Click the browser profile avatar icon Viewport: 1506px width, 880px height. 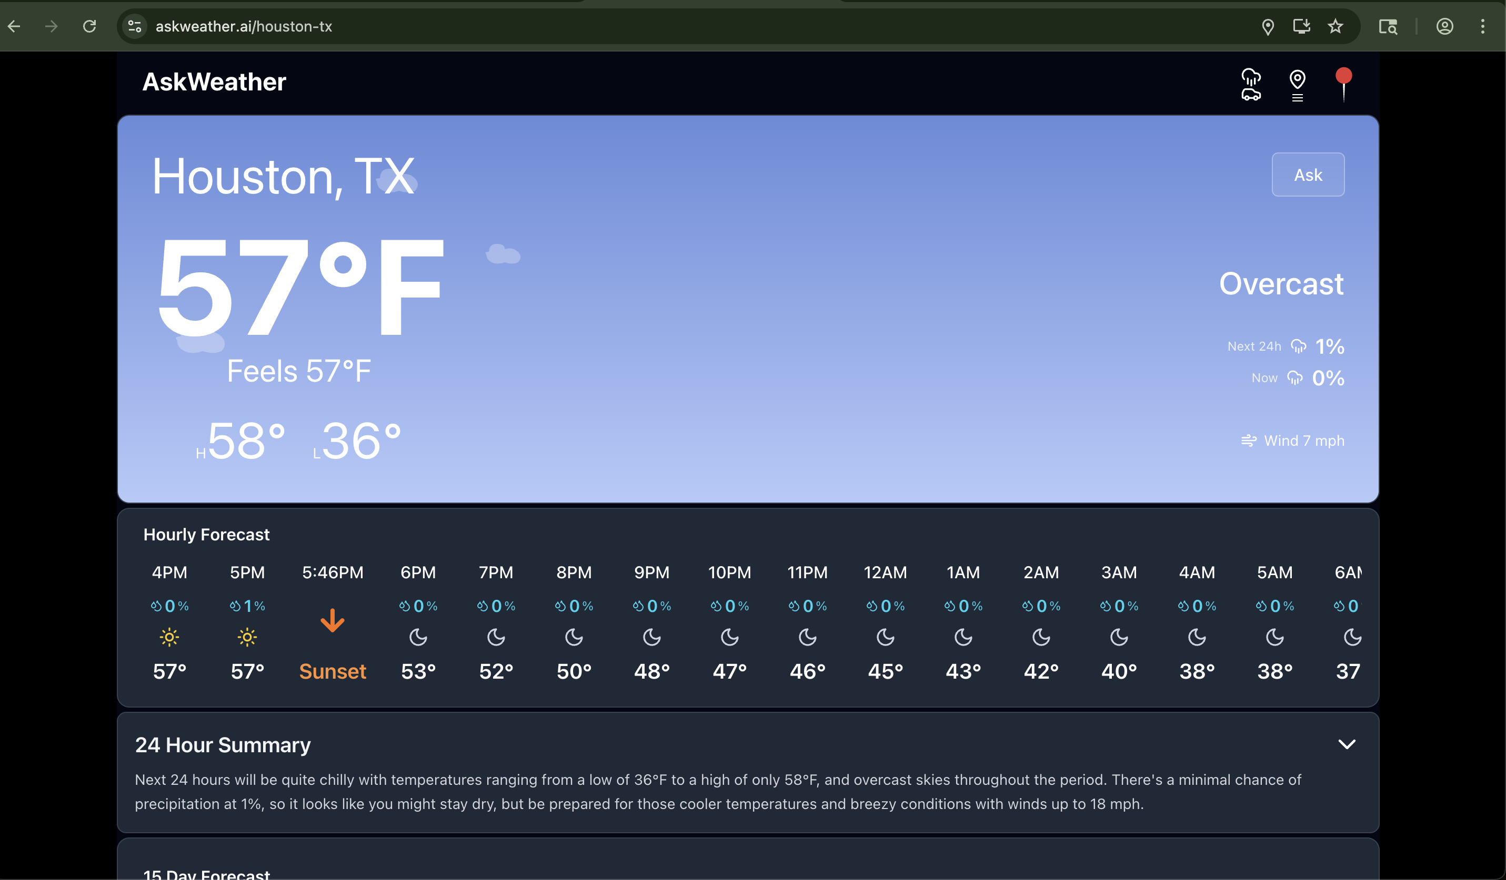[x=1445, y=26]
